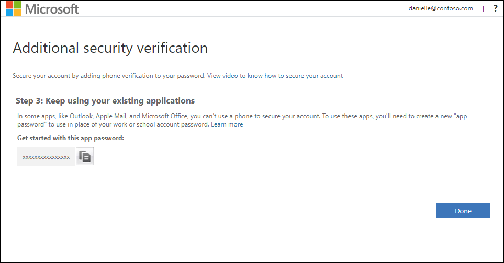Viewport: 504px width, 263px height.
Task: Click the Additional security verification heading
Action: [110, 48]
